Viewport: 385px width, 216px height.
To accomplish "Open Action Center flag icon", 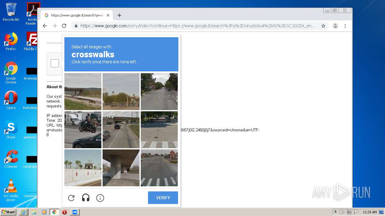I will pyautogui.click(x=356, y=212).
